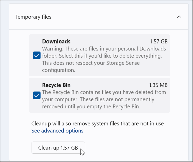Screen dimensions: 193x162
Task: Click 'your computer. These files are not permanently' line
Action: 98,99
